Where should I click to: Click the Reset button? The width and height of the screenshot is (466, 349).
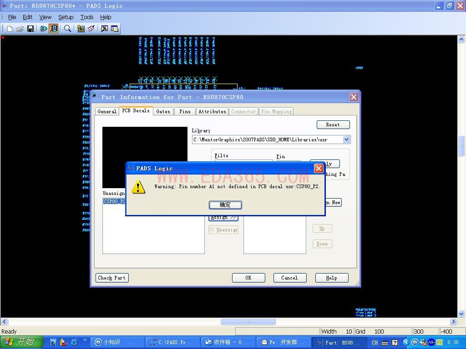[333, 125]
